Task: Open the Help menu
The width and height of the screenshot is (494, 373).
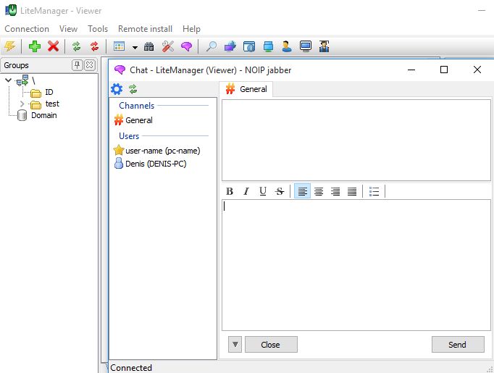Action: [191, 29]
